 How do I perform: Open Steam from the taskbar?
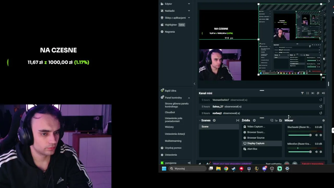pyautogui.click(x=234, y=169)
